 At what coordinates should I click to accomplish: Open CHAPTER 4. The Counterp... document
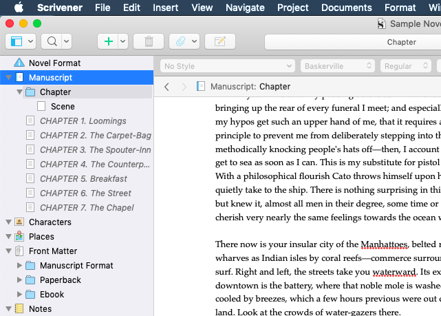click(95, 165)
